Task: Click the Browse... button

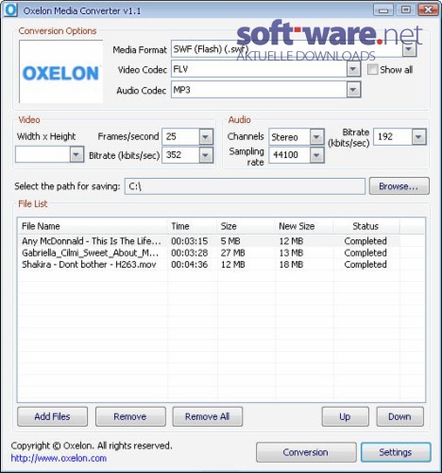Action: pos(399,186)
